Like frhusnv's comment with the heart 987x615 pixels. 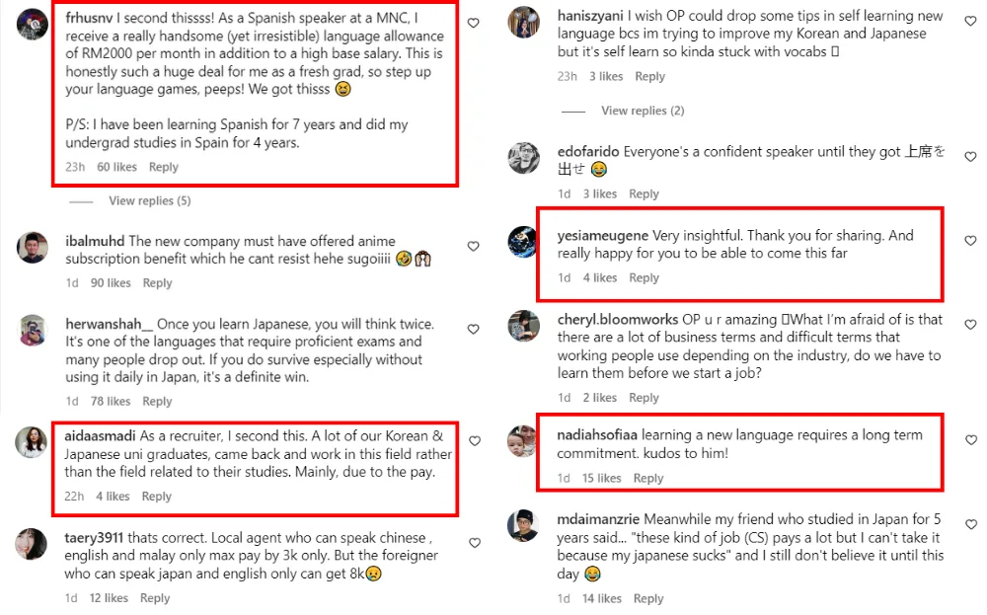point(474,23)
